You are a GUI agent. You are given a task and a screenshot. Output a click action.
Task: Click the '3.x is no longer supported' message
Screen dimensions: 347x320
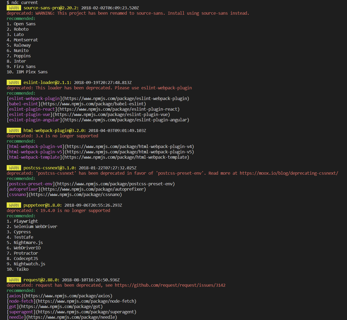click(67, 136)
